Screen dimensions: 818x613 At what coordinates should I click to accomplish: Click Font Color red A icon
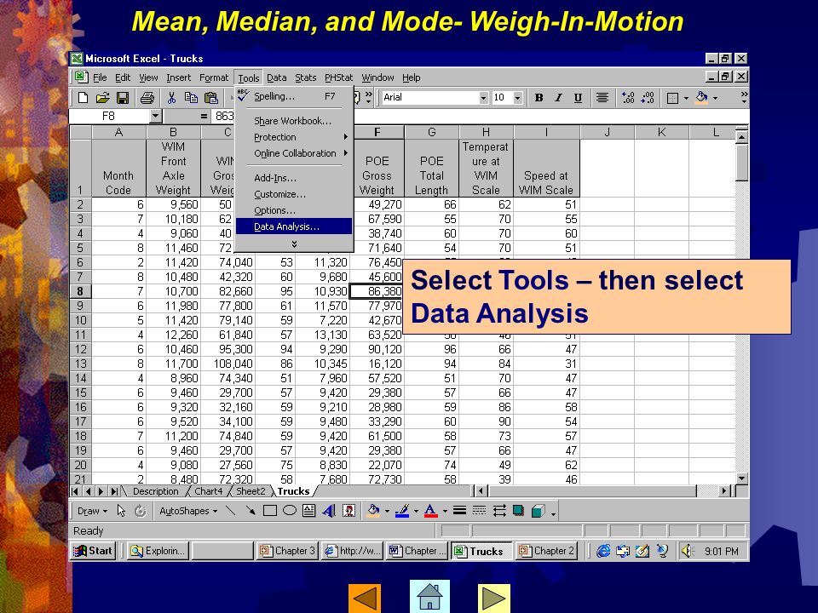tap(431, 511)
